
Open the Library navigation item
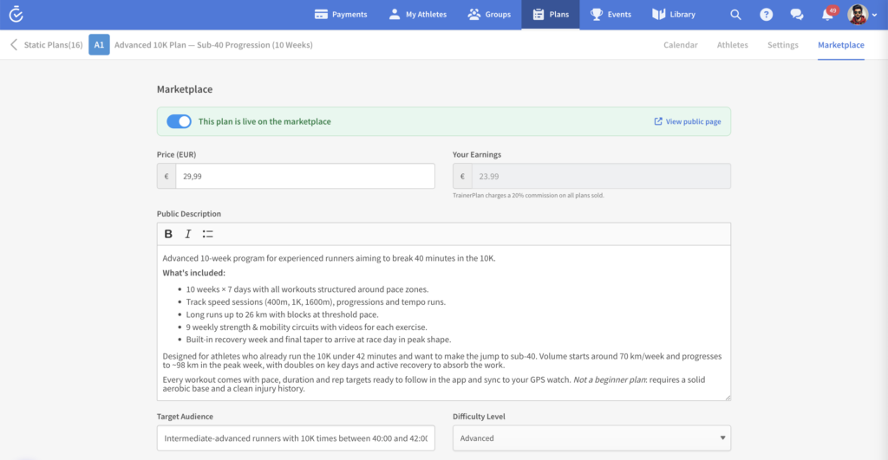674,15
